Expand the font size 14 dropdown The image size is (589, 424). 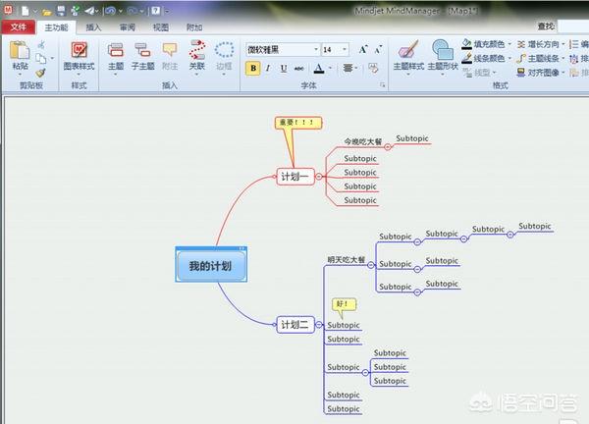(344, 49)
